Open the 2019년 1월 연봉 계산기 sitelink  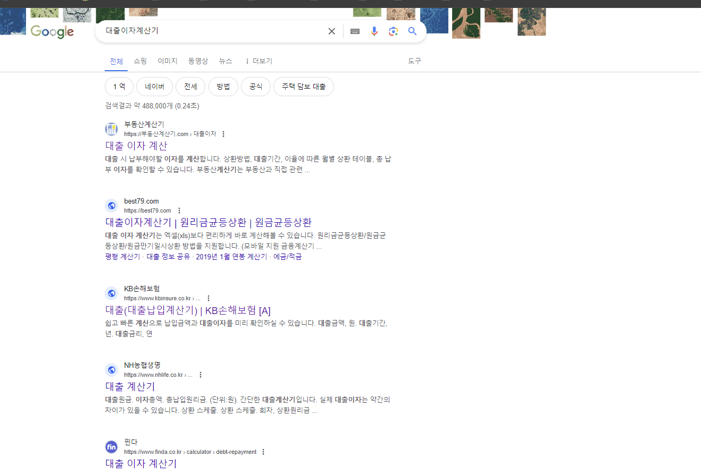click(x=231, y=257)
